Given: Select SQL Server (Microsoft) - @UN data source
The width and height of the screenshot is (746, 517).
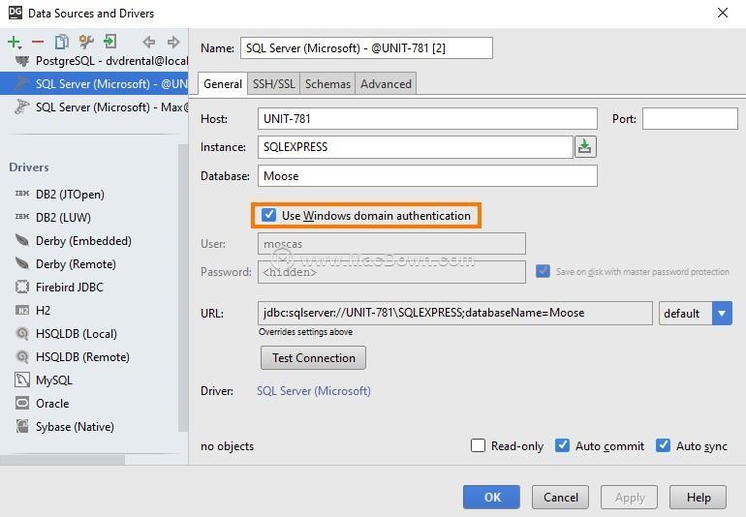Looking at the screenshot, I should pos(94,83).
